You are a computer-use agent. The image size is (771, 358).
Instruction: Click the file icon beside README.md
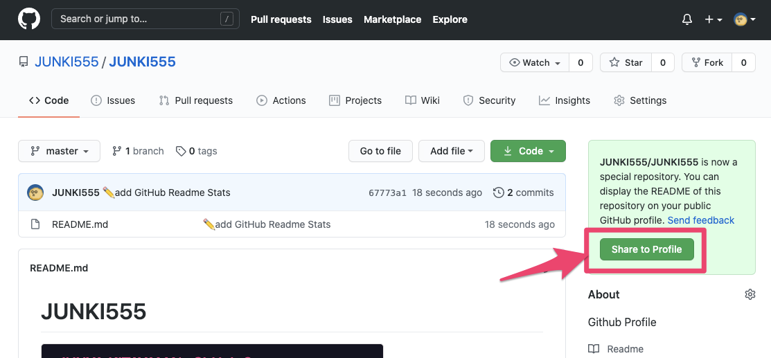[x=35, y=224]
